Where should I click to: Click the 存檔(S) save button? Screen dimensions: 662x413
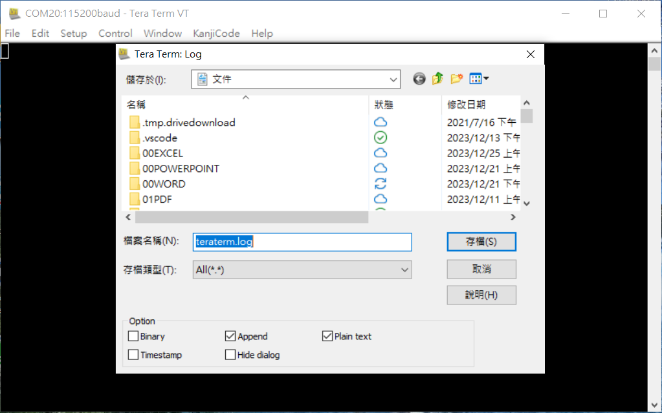point(481,242)
